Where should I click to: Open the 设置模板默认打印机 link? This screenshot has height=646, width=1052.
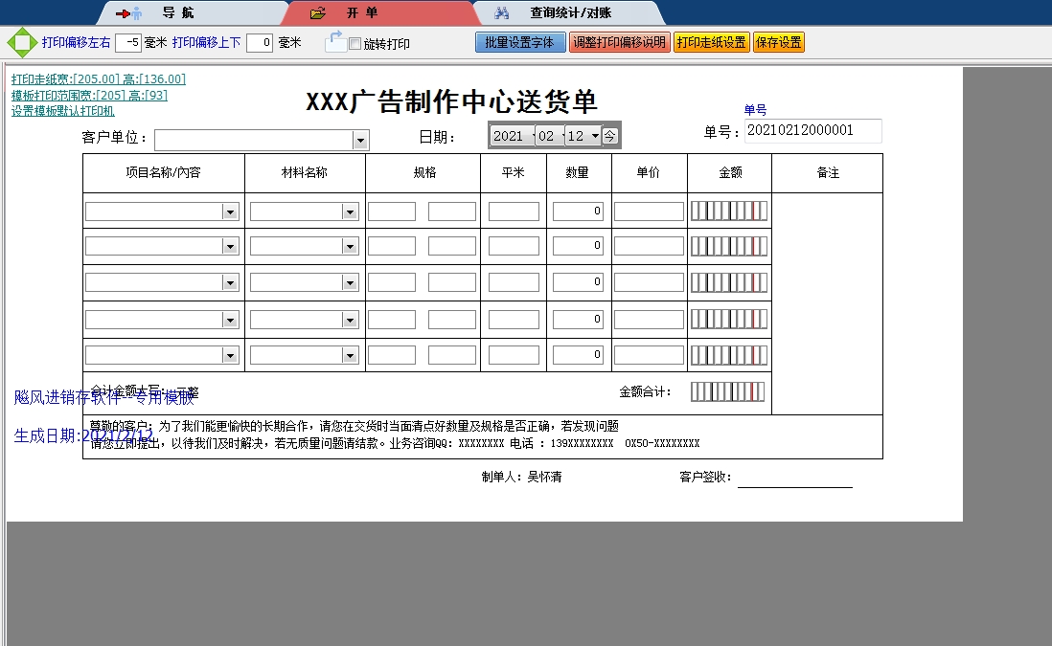coord(63,111)
